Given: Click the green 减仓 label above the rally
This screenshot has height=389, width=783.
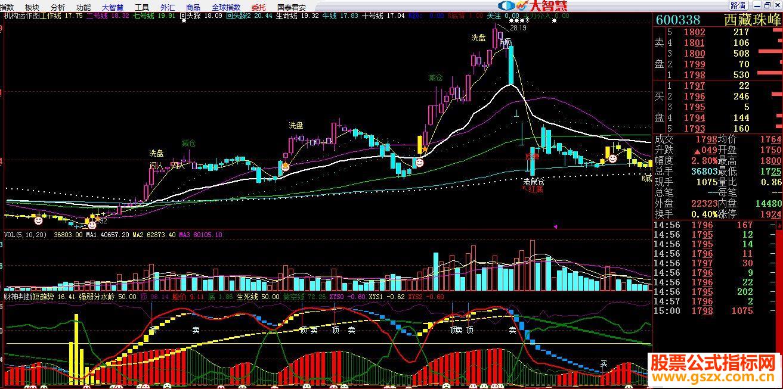Looking at the screenshot, I should (x=435, y=77).
